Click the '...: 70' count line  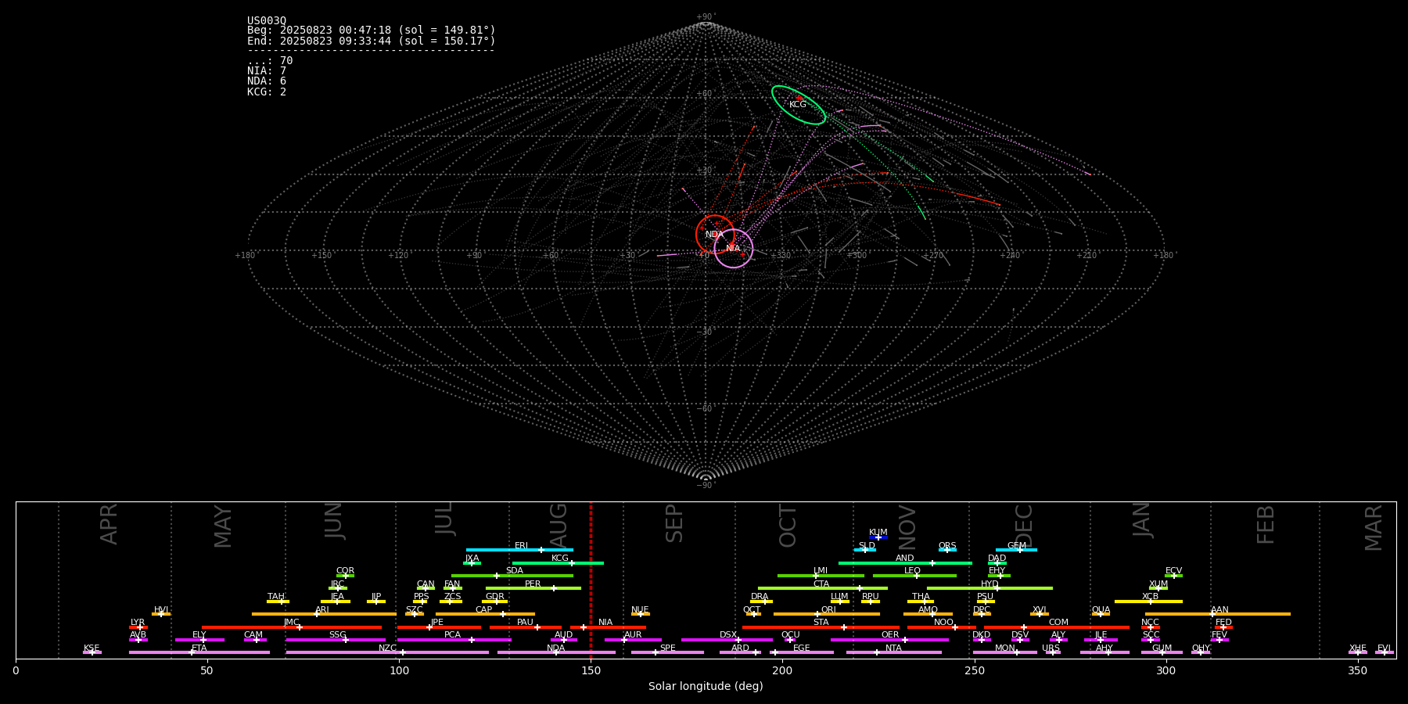click(270, 61)
